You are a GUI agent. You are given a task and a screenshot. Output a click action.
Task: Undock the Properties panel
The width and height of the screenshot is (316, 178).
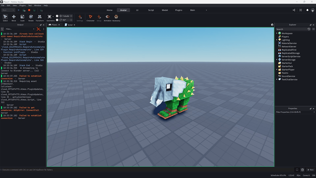click(x=310, y=108)
